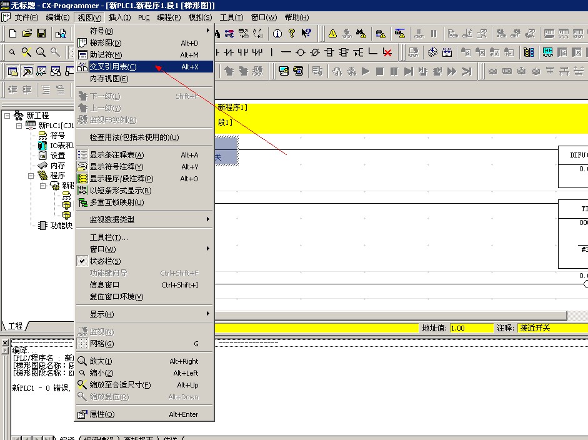The height and width of the screenshot is (440, 588).
Task: Click the Open folder toolbar icon
Action: (27, 34)
